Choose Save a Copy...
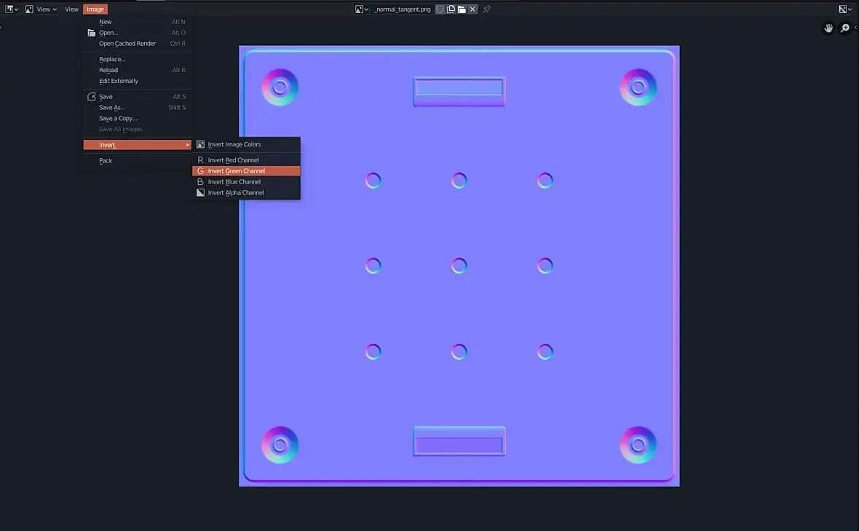859x531 pixels. (137, 119)
